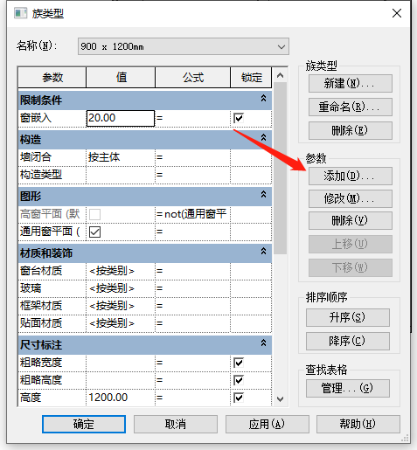Click the 应用(A) button
417x450 pixels.
tap(268, 424)
